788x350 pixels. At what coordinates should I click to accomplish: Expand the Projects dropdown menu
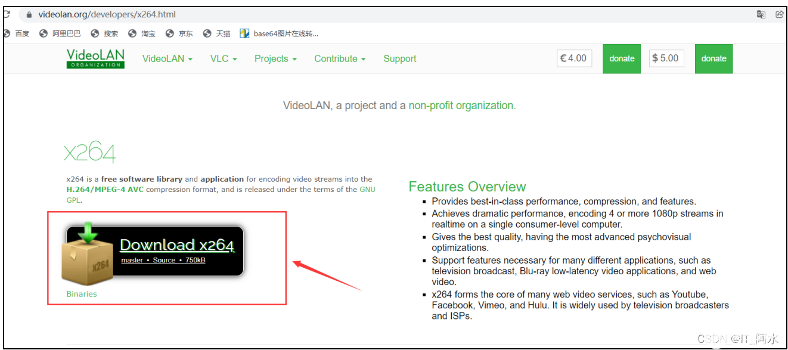pyautogui.click(x=276, y=58)
